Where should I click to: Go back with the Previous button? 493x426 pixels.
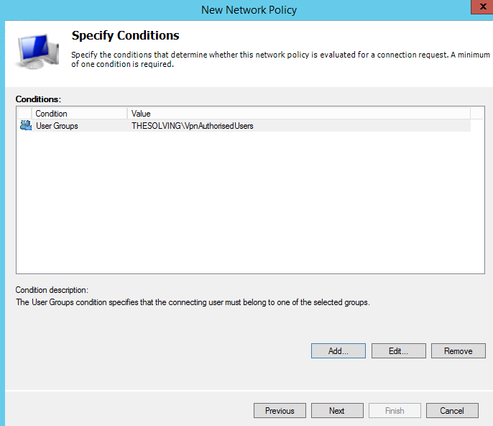click(280, 411)
